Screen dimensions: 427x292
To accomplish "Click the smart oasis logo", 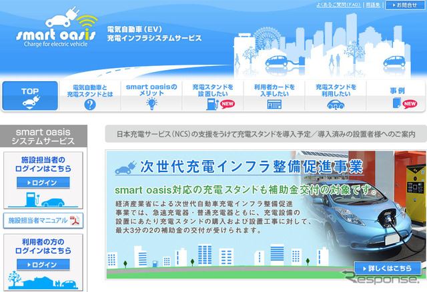I will (x=56, y=27).
